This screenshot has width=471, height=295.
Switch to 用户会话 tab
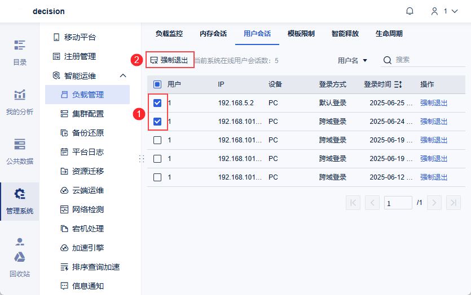click(x=257, y=34)
